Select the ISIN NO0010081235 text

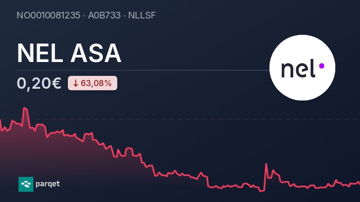[48, 15]
